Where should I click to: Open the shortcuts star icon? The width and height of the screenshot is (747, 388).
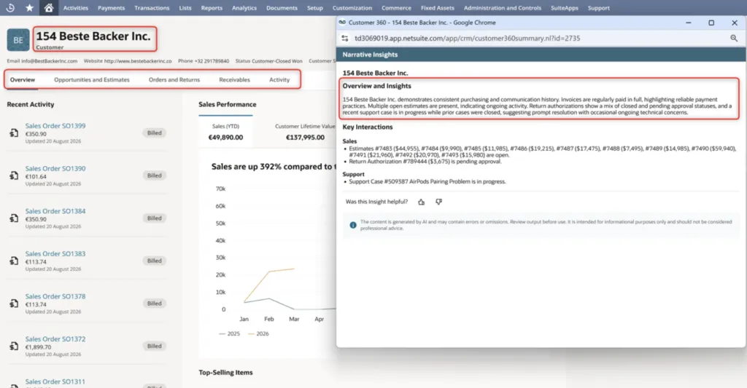[x=29, y=8]
